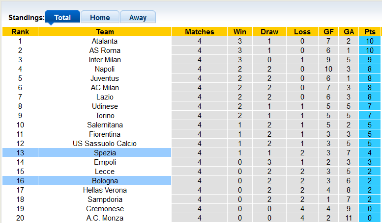Click on Inter Milan in standings

point(105,60)
